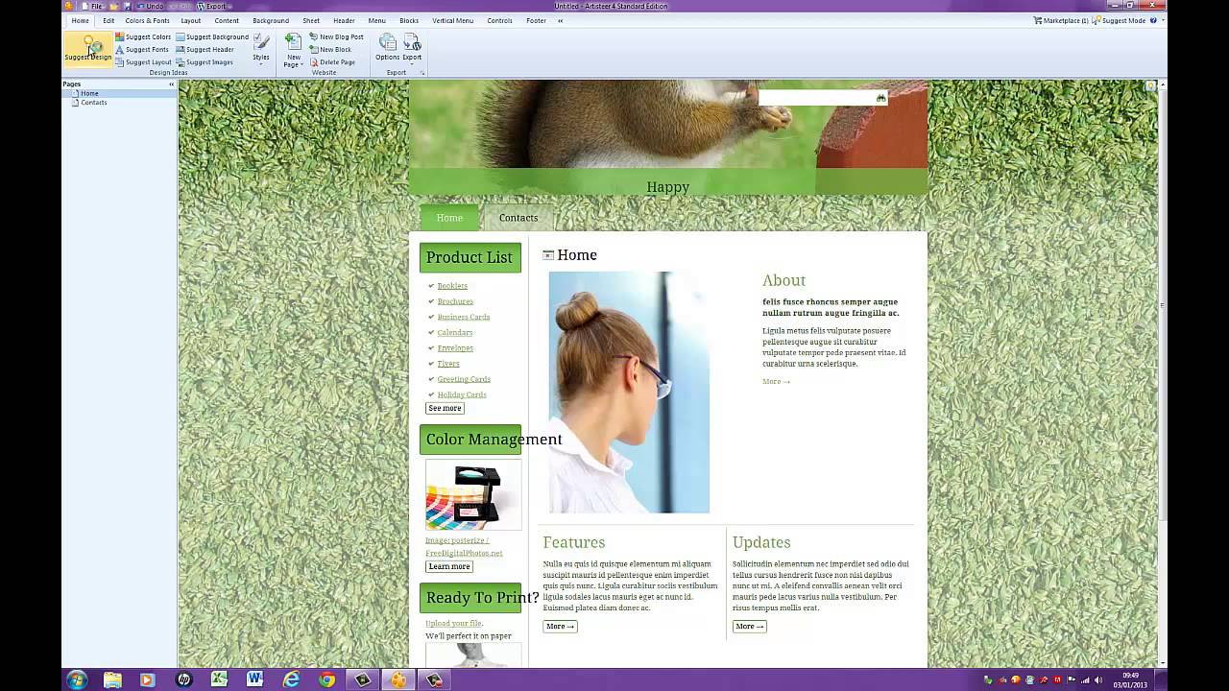The width and height of the screenshot is (1229, 691).
Task: Open the New Page dropdown
Action: (x=294, y=50)
